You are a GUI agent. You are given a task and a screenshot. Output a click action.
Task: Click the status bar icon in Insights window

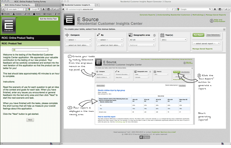coord(222,143)
